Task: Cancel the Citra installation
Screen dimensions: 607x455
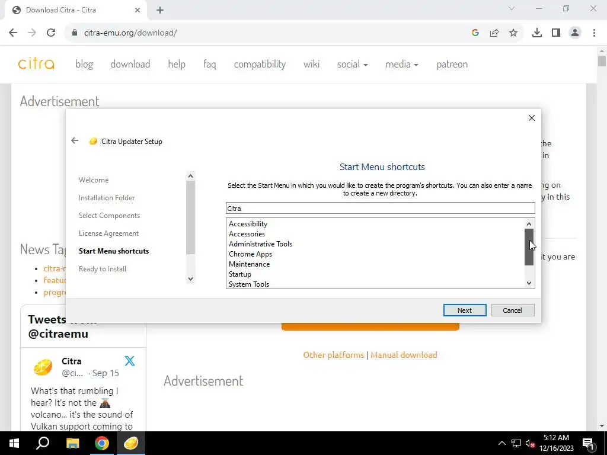Action: pyautogui.click(x=513, y=310)
